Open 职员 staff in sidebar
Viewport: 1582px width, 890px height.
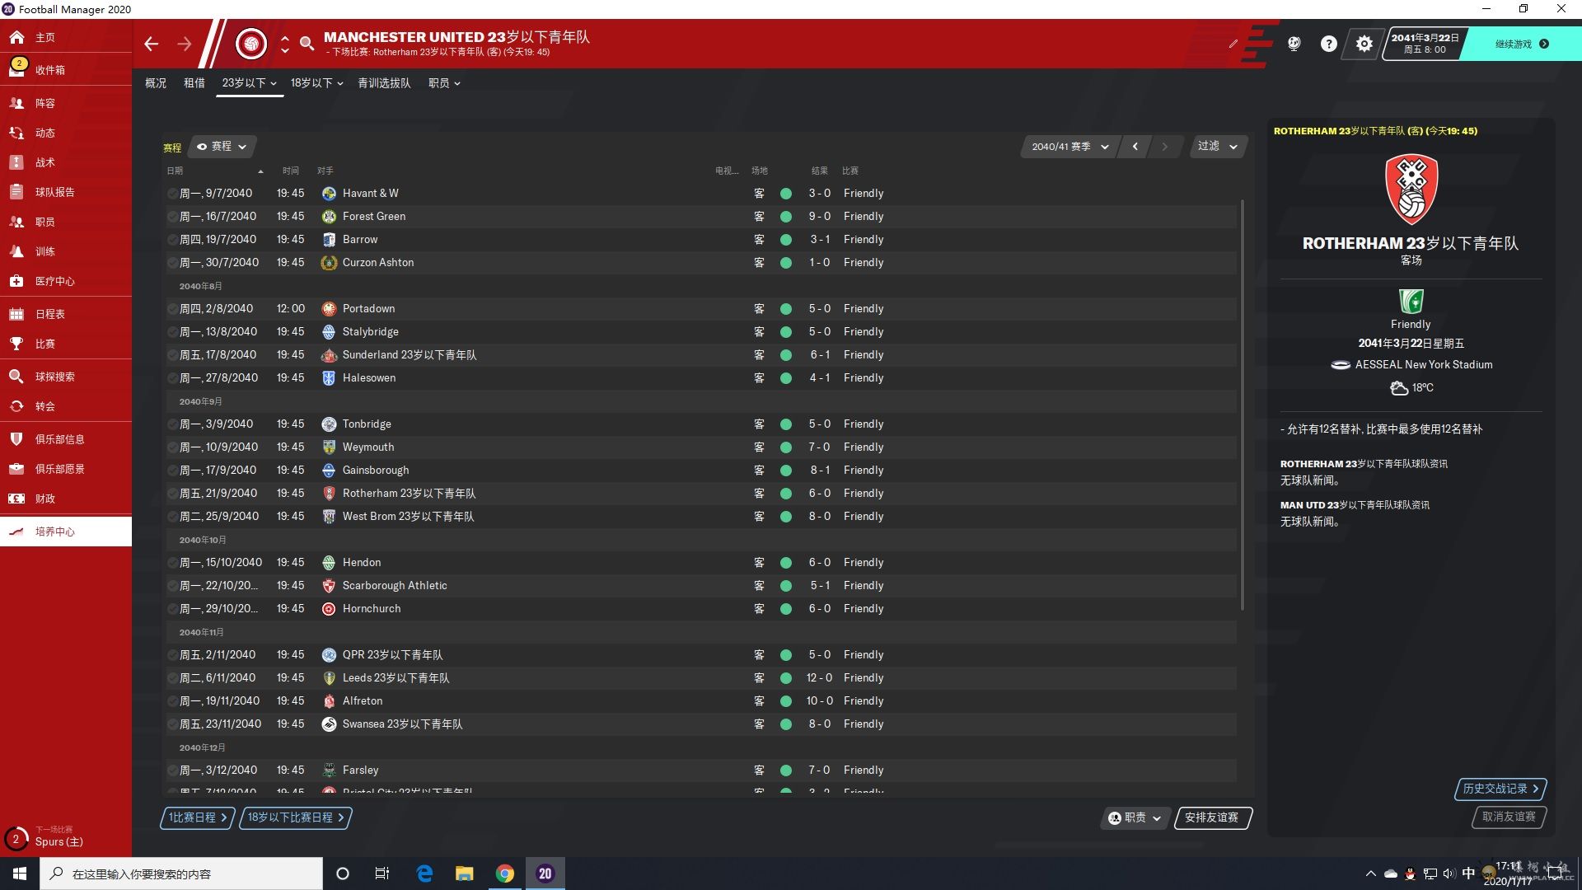[66, 222]
